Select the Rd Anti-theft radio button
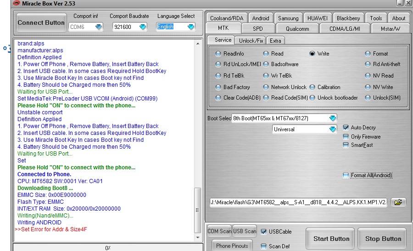The image size is (413, 251). tap(368, 64)
